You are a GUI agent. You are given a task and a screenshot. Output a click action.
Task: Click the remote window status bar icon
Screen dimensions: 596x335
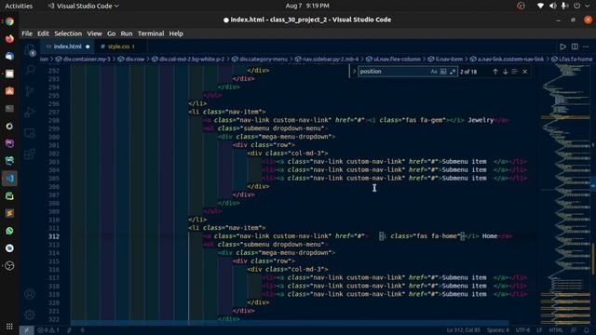(26, 330)
